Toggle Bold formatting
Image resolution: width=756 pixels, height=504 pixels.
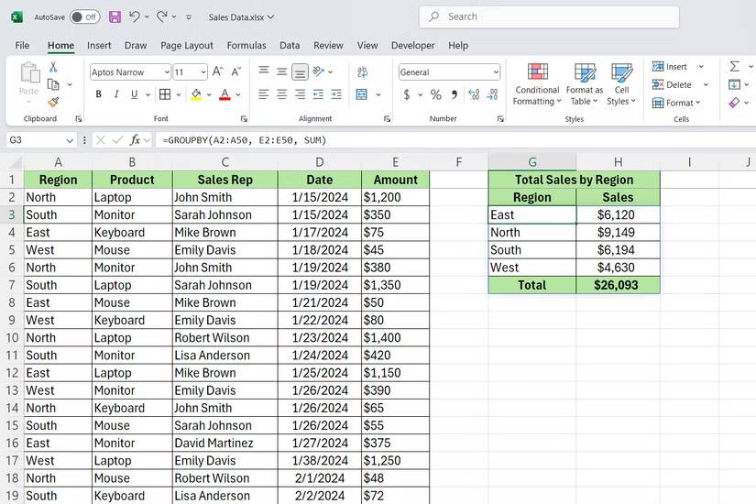[98, 94]
